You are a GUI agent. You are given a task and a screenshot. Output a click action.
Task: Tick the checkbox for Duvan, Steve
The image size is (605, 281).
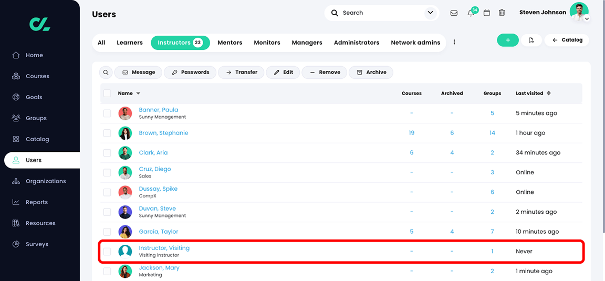[x=107, y=212]
